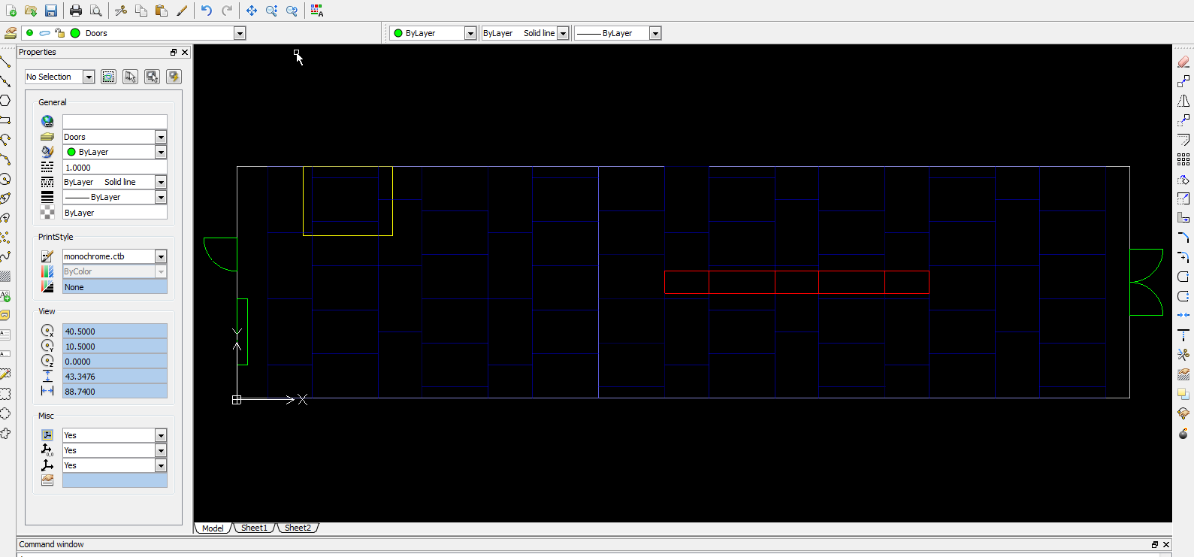Undo the last action
Screen dimensions: 1194x557
tap(207, 11)
